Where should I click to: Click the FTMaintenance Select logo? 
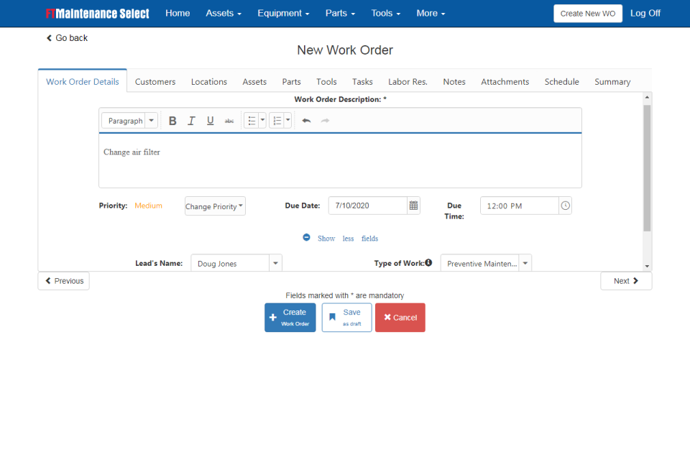tap(98, 14)
